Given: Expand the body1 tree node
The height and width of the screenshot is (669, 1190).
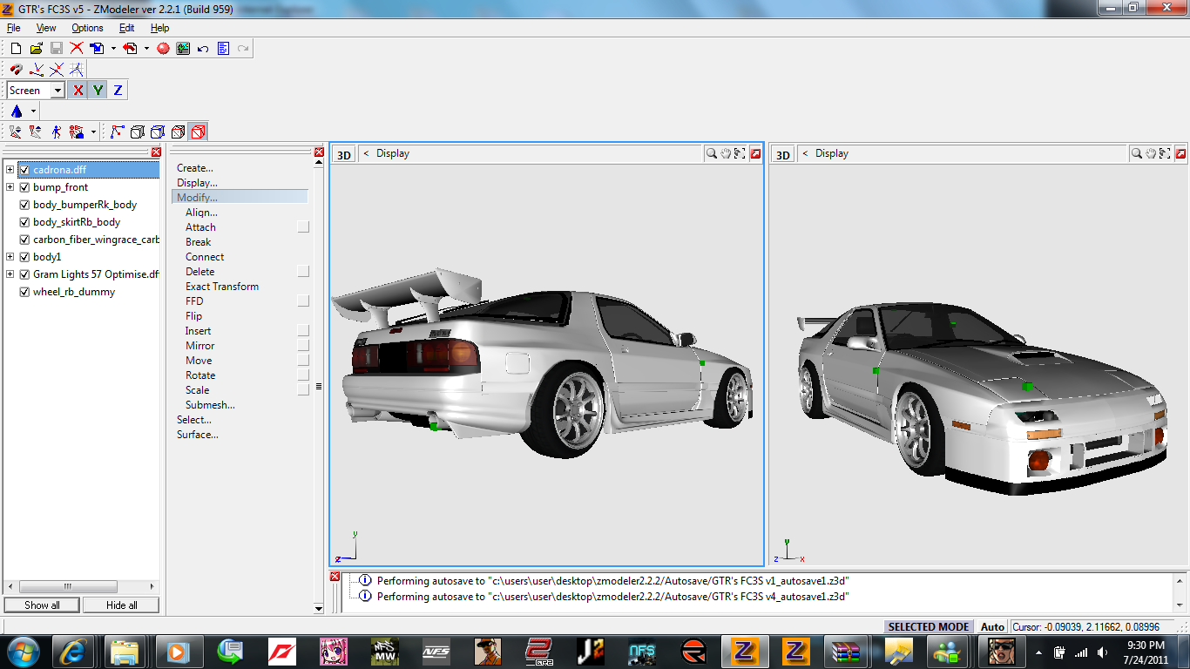Looking at the screenshot, I should [x=10, y=257].
